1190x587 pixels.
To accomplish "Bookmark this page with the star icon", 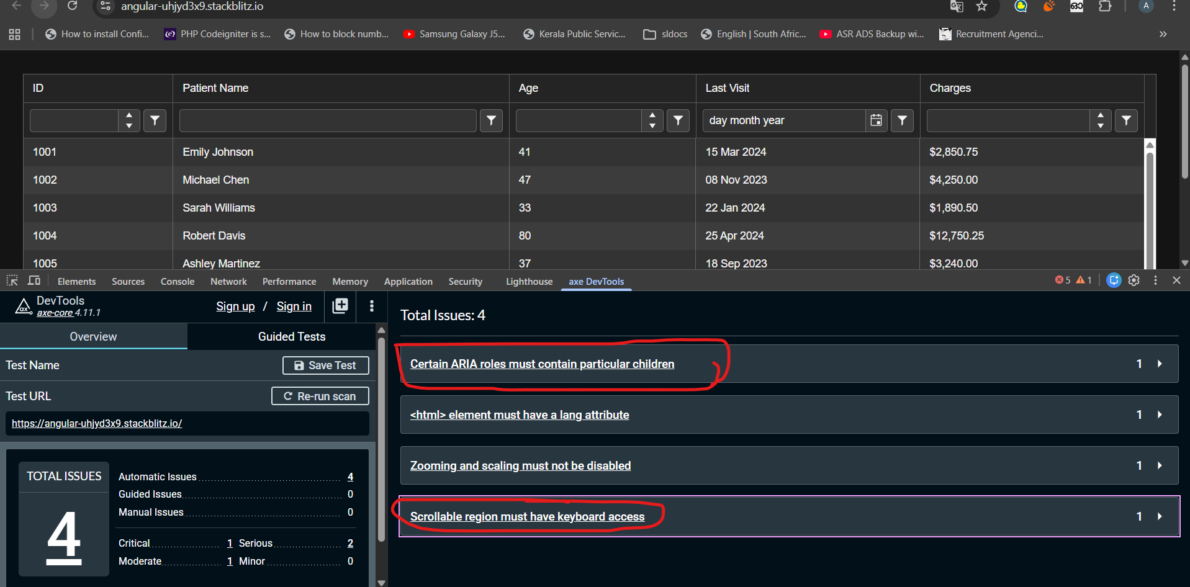I will [981, 7].
